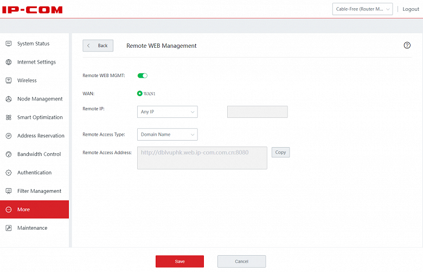
Task: Click the Smart Optimization icon
Action: [x=8, y=117]
